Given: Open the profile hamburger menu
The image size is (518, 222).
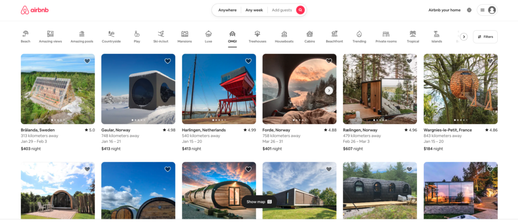Looking at the screenshot, I should 482,10.
